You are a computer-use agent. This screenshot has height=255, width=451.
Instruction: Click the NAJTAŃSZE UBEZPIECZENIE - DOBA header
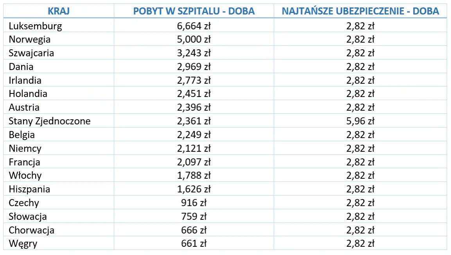(x=360, y=11)
